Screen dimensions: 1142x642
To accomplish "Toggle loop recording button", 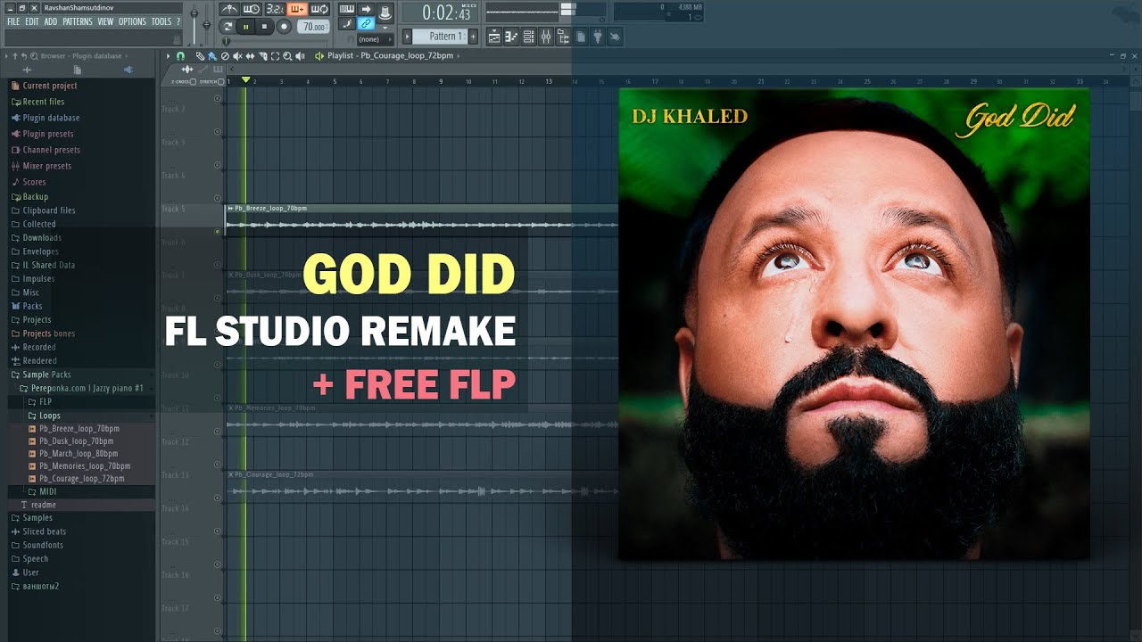I will click(319, 10).
